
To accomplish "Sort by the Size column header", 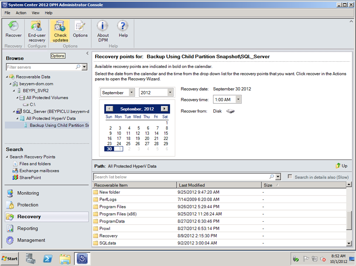I will click(x=304, y=185).
